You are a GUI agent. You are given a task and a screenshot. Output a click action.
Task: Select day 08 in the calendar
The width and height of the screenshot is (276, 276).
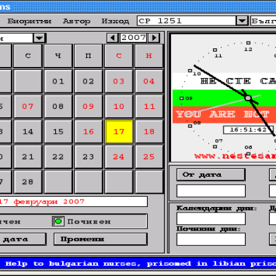point(58,106)
